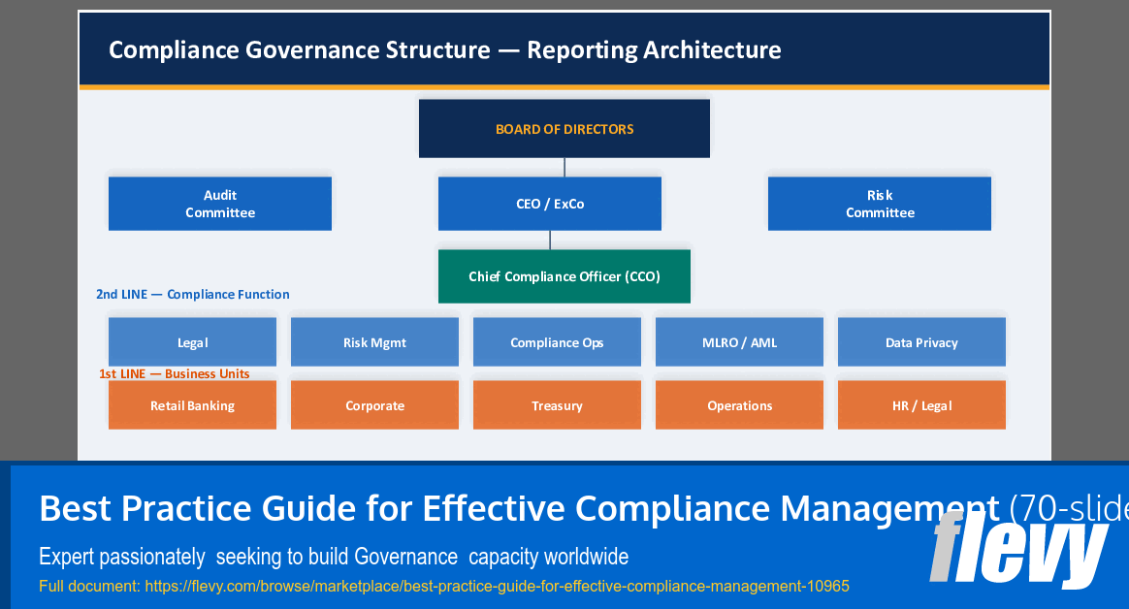This screenshot has height=609, width=1129.
Task: Click the Legal box in the compliance row
Action: 191,341
